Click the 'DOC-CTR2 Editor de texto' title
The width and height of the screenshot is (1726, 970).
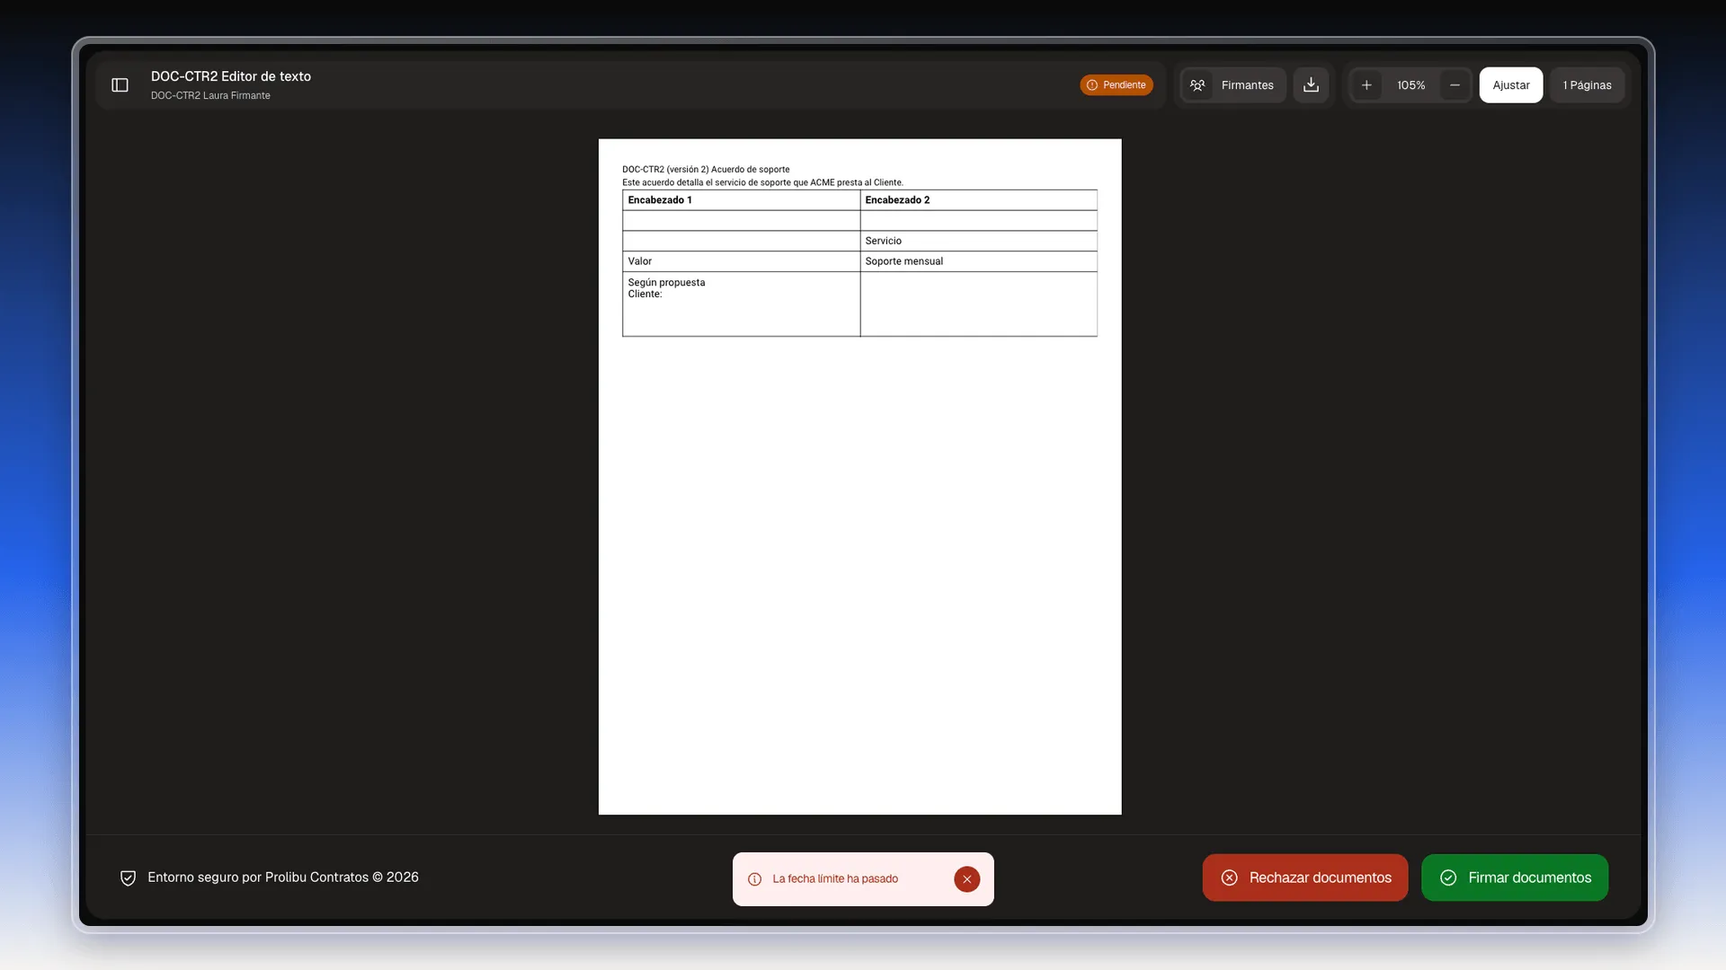point(231,76)
